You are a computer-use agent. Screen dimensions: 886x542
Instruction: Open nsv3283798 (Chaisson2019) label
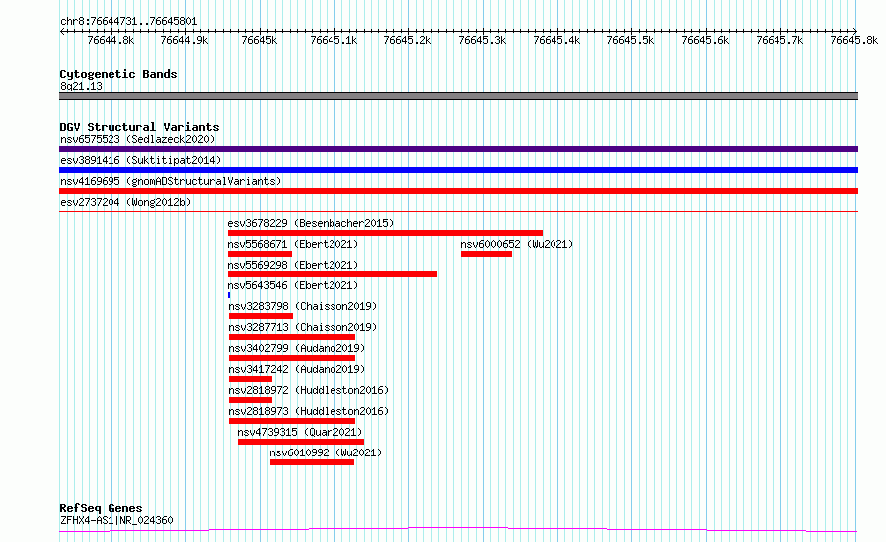(303, 306)
